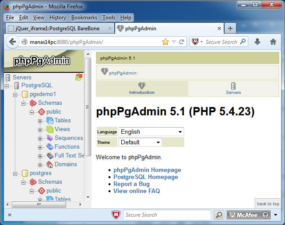The width and height of the screenshot is (285, 225).
Task: Click the McAfee shield in search box
Action: pyautogui.click(x=195, y=42)
